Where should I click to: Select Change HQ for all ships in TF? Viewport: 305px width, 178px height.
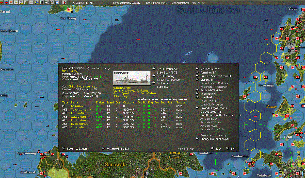point(217,139)
